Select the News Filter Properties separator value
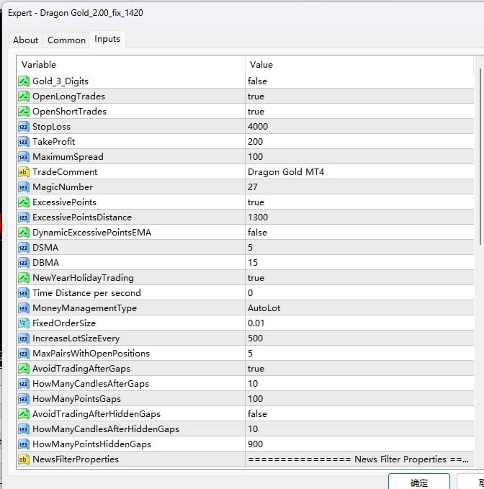 coord(358,459)
